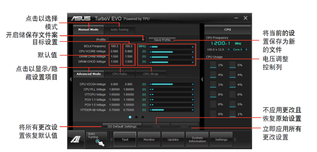Increase PCH 1.5 Voltage right arrow
This screenshot has width=317, height=152.
193,105
